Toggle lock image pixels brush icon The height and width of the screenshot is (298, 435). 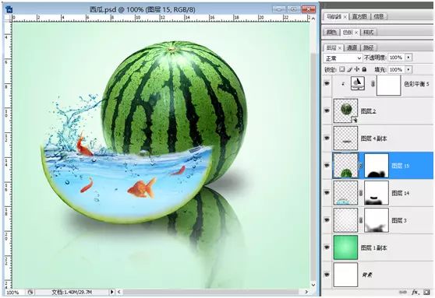[350, 69]
